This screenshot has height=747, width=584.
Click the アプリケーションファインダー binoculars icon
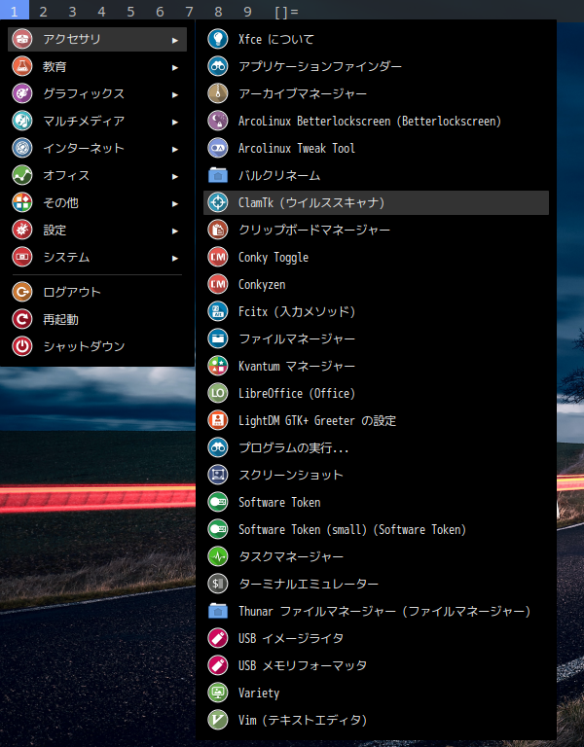point(218,66)
